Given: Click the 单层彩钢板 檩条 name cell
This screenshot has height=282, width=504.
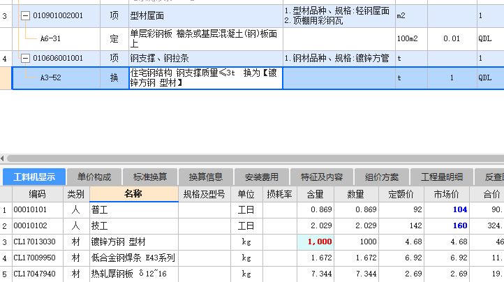Looking at the screenshot, I should (x=206, y=38).
